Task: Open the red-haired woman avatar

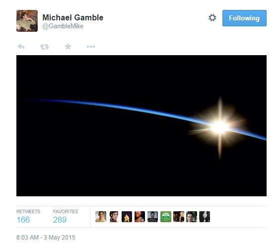Action: pos(114,217)
